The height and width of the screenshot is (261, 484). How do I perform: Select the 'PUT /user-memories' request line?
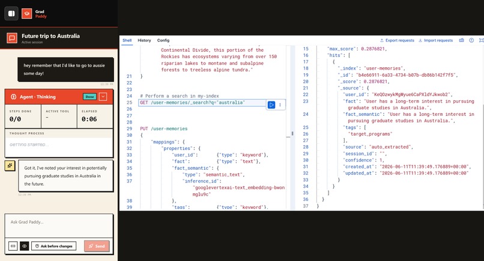(x=163, y=128)
